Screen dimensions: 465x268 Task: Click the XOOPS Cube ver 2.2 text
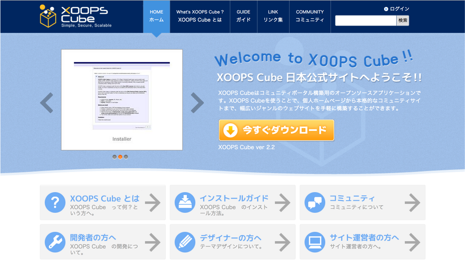(247, 147)
